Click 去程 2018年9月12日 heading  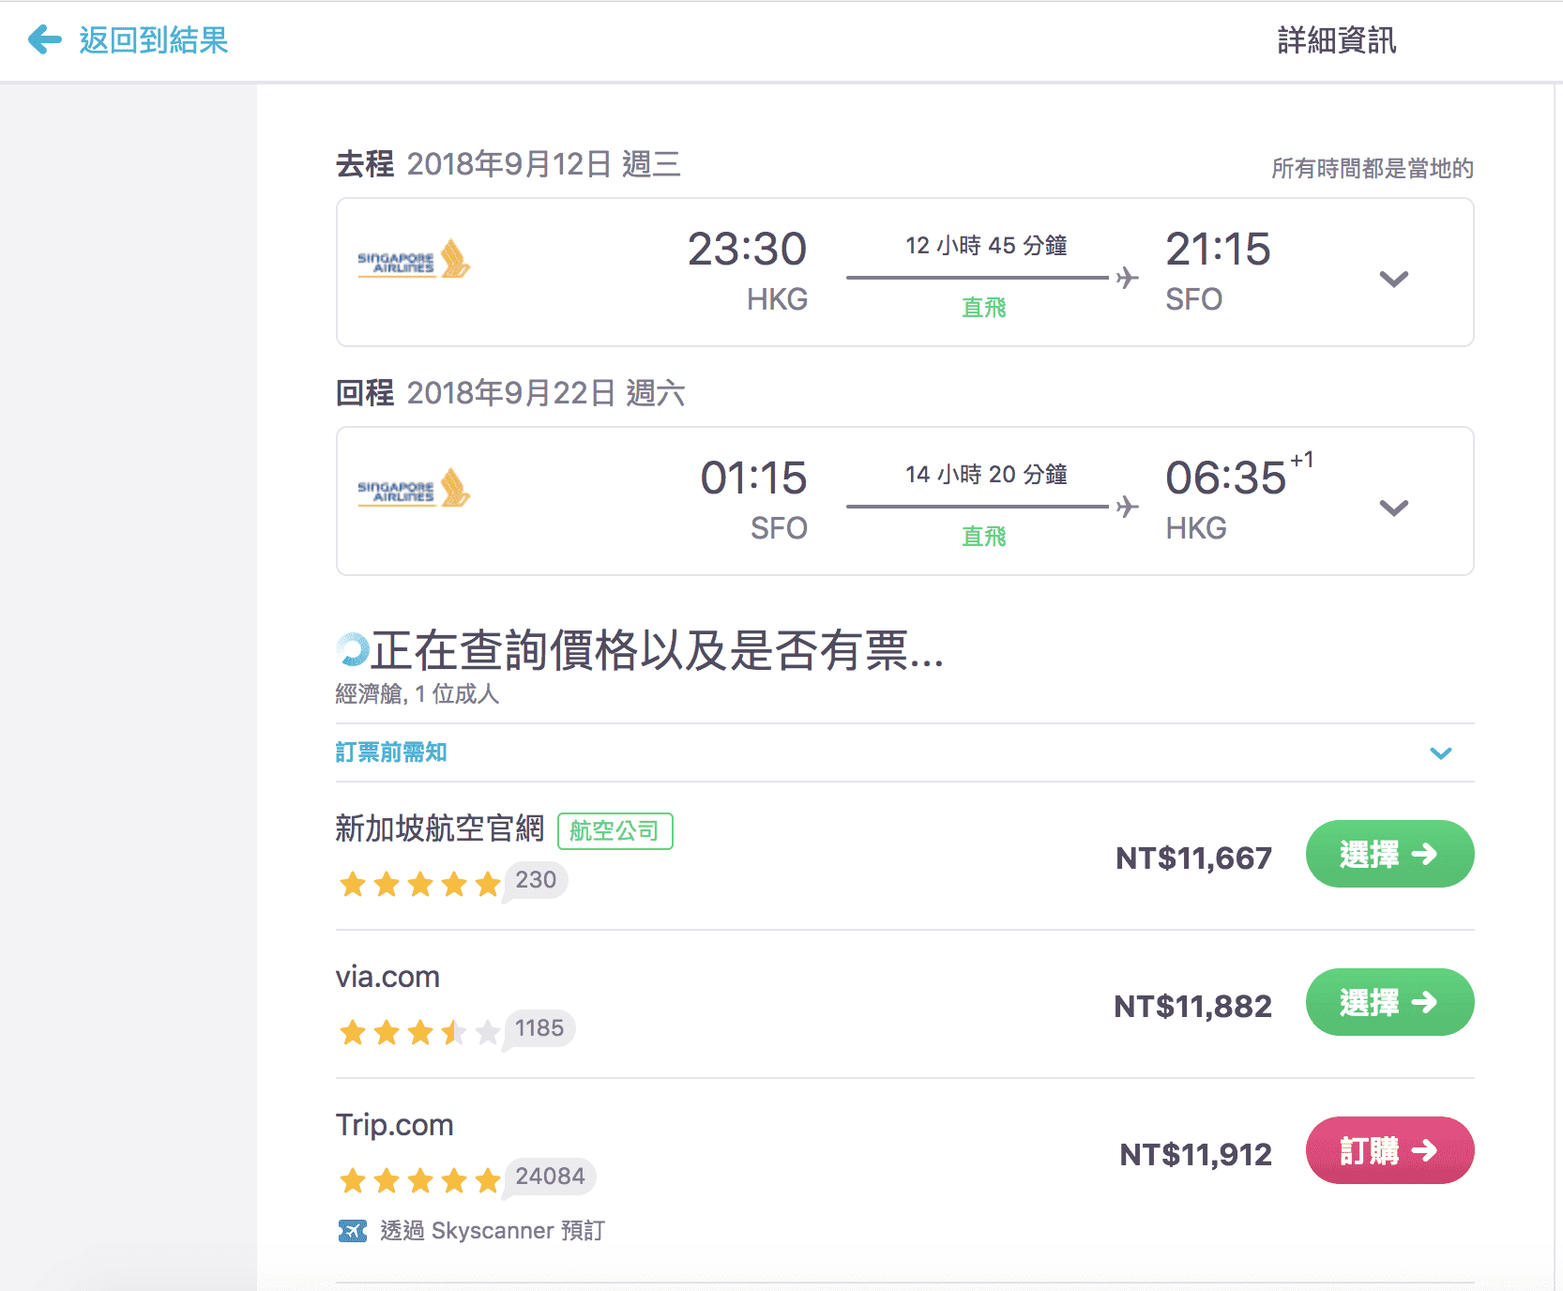click(x=508, y=164)
